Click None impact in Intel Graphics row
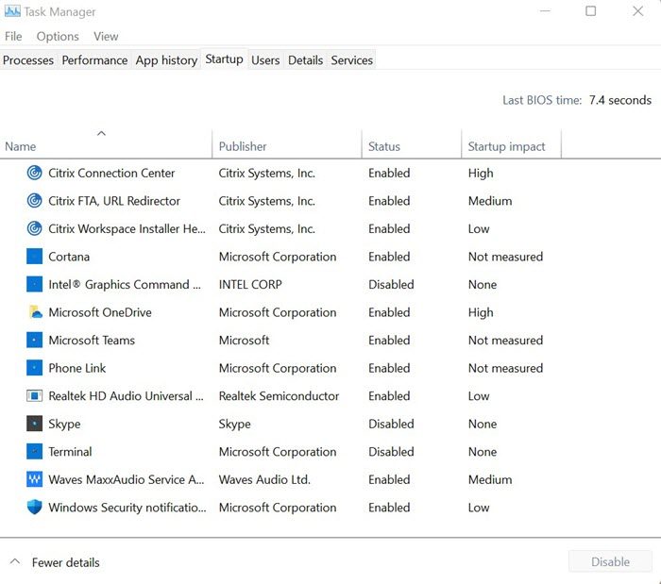661x584 pixels. coord(483,285)
